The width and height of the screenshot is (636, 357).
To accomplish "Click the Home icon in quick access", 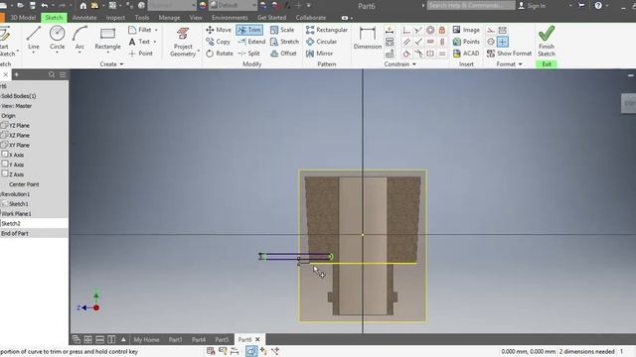I will click(82, 6).
